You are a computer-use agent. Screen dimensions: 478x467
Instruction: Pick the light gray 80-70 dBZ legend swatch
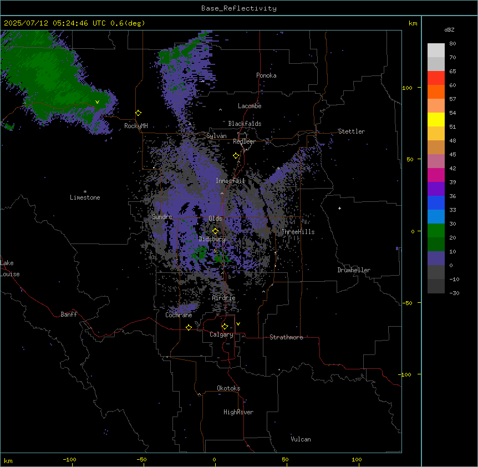tap(436, 50)
